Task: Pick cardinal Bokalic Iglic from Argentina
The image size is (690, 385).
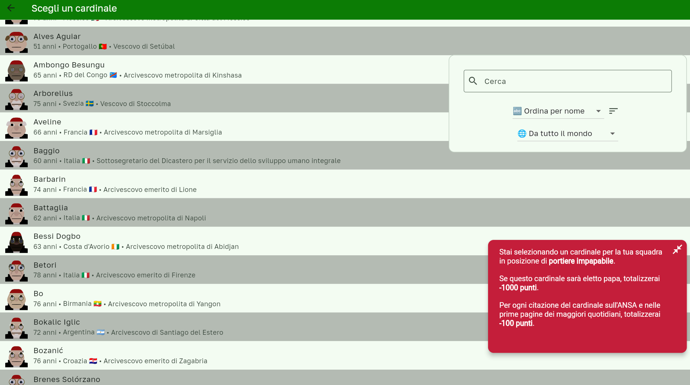Action: coord(150,327)
